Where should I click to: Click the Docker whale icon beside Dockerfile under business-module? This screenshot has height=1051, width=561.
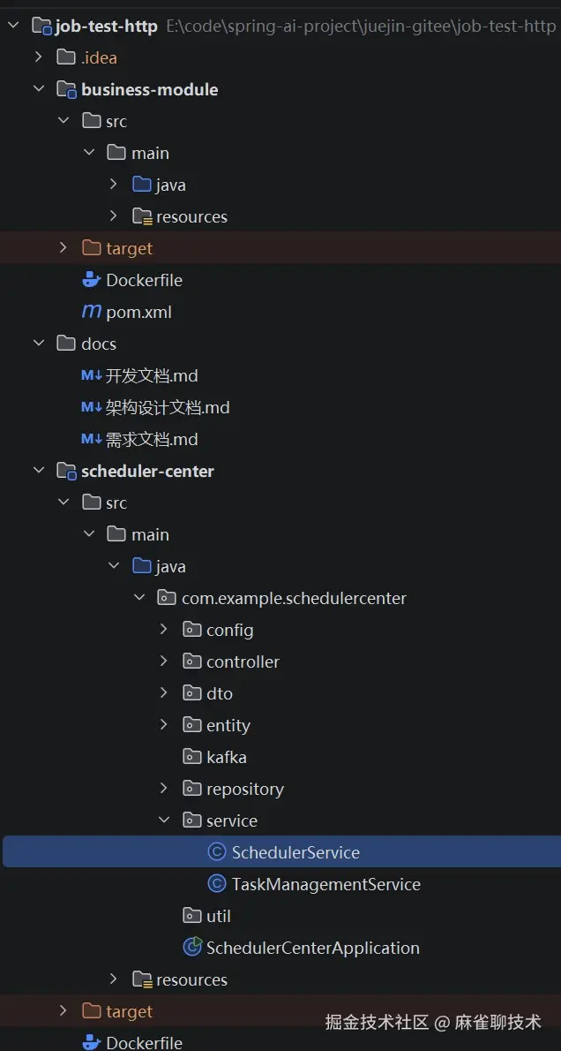(91, 279)
